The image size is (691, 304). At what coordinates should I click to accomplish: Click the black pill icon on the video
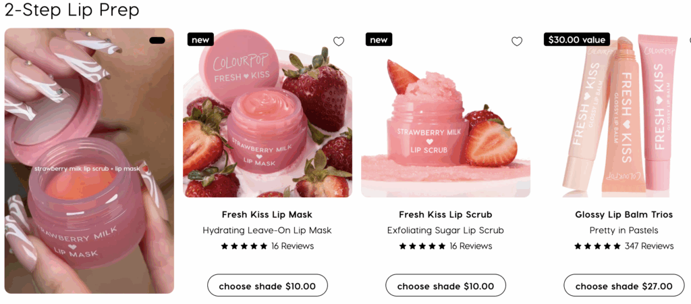click(157, 40)
